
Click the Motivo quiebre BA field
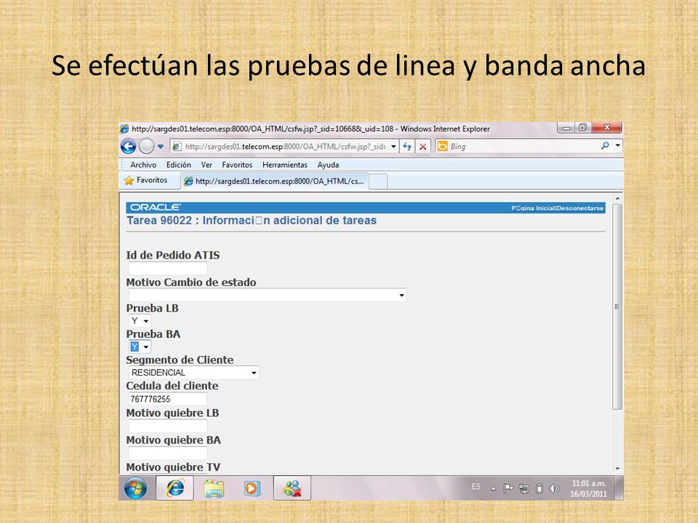pos(168,453)
